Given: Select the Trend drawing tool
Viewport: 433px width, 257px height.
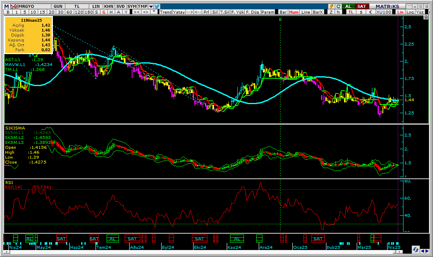Looking at the screenshot, I should tap(166, 12).
